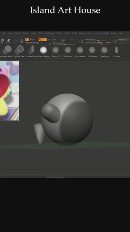Select the Sphere 32 insert mesh

[56, 51]
